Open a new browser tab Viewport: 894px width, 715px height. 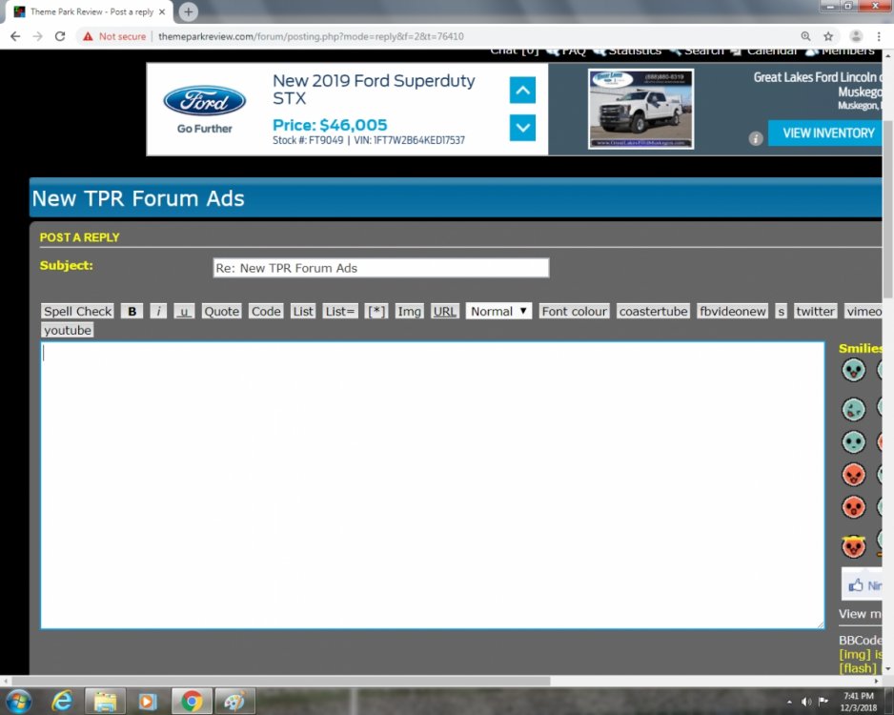189,11
